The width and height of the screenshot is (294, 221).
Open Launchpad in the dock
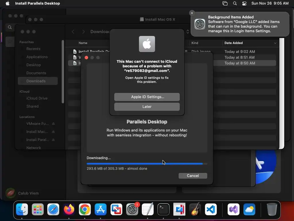[38, 209]
